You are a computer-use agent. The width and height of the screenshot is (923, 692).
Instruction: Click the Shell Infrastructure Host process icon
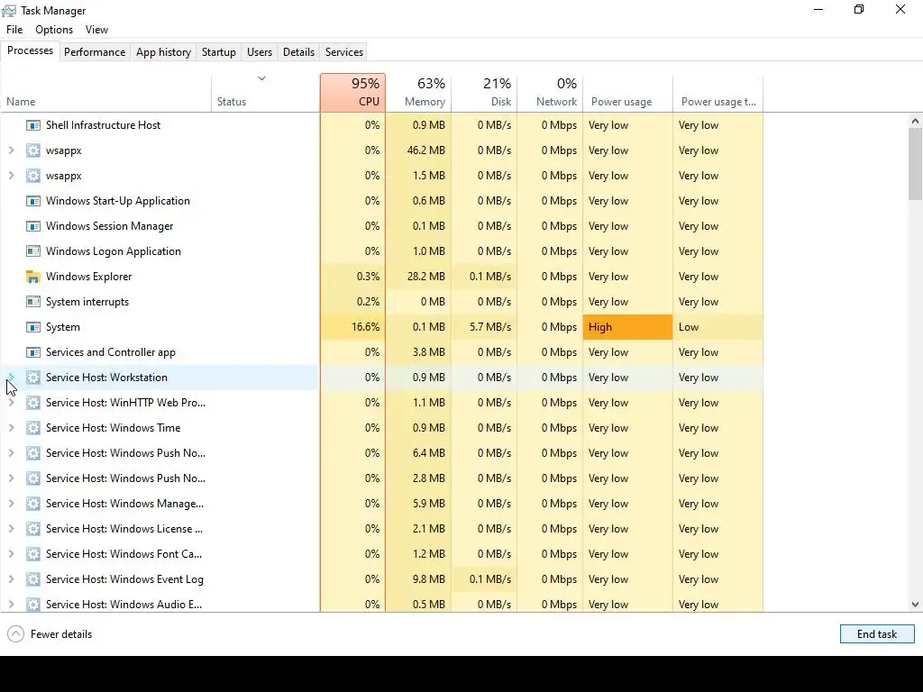coord(33,125)
